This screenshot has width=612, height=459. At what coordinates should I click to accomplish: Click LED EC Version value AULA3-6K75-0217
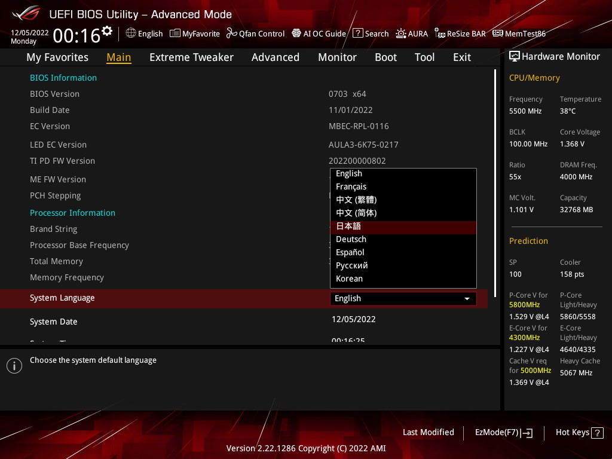coord(363,145)
